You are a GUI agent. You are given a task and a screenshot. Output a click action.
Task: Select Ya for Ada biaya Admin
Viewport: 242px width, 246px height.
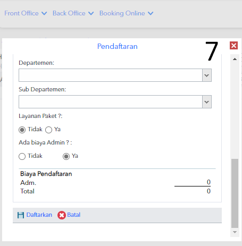pos(66,156)
